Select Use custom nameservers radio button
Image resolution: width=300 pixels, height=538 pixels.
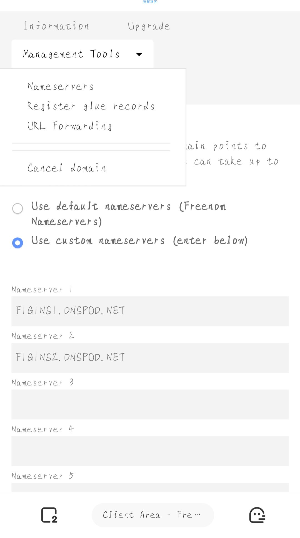[x=17, y=243]
